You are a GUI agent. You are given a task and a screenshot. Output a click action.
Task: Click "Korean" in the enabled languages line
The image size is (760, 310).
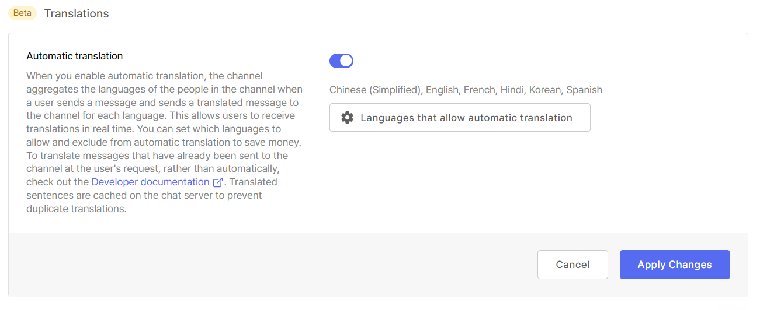tap(545, 90)
